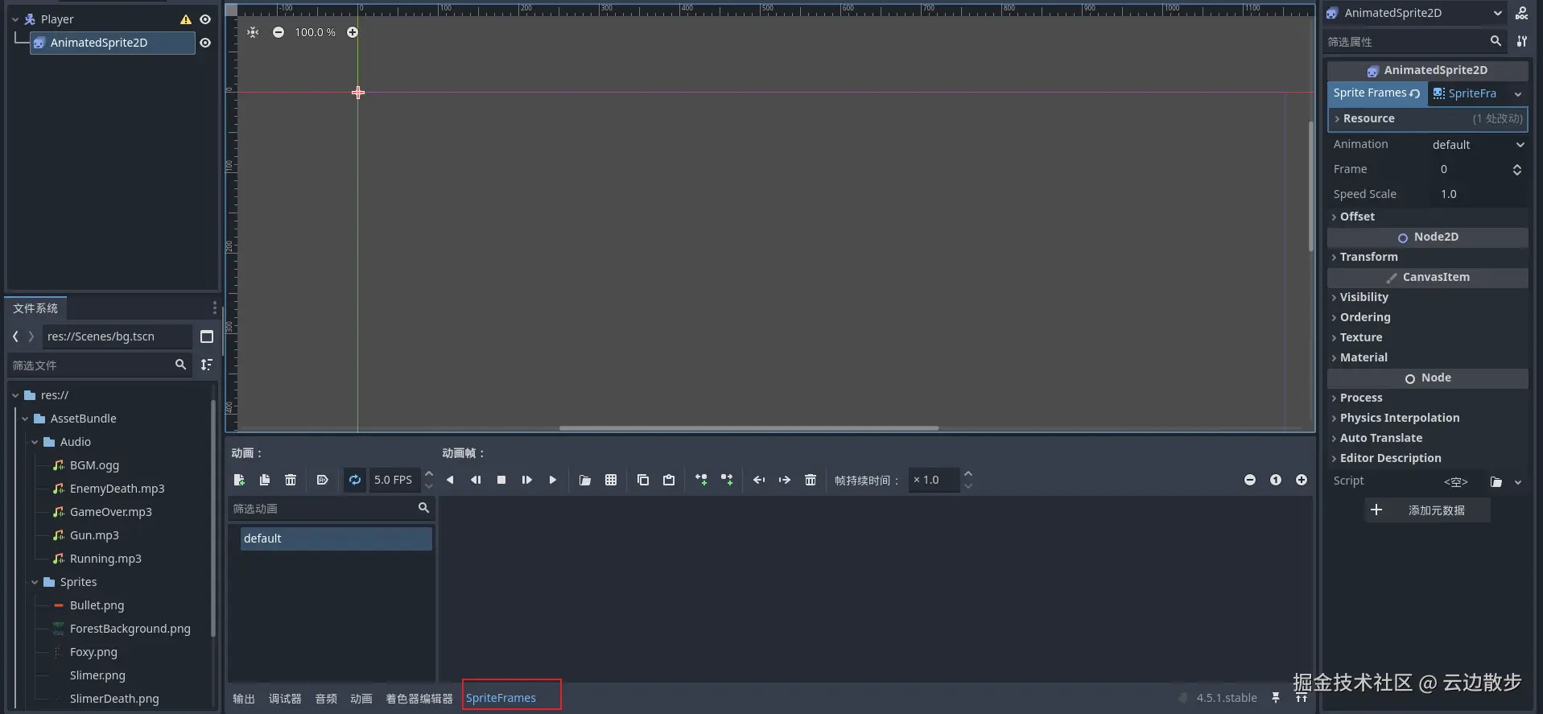Select the default animation in list

tap(336, 539)
